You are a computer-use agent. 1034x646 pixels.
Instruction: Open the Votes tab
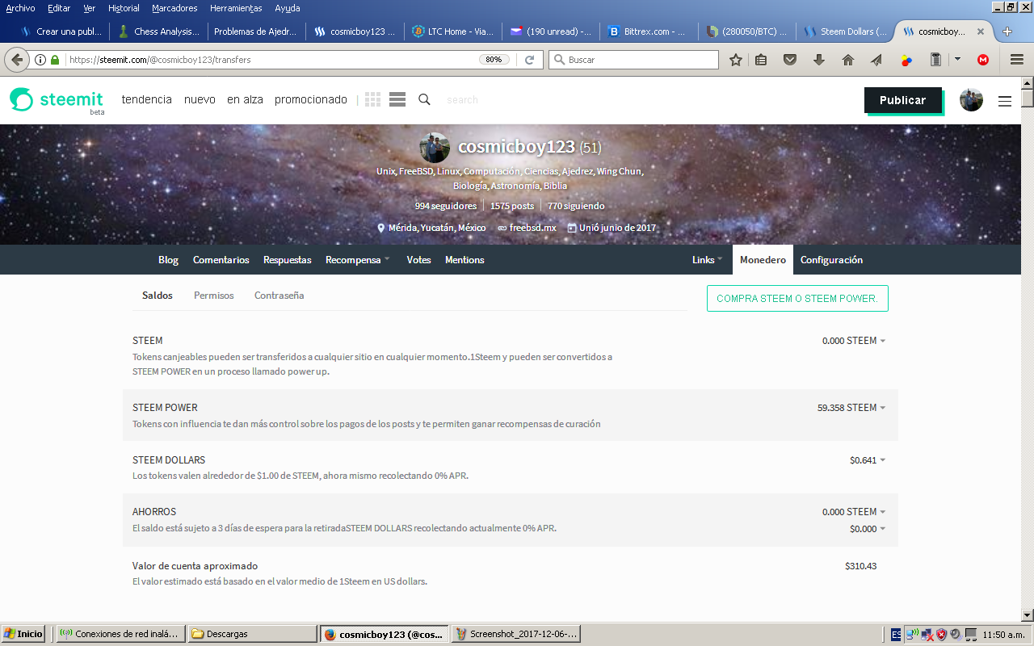tap(418, 260)
